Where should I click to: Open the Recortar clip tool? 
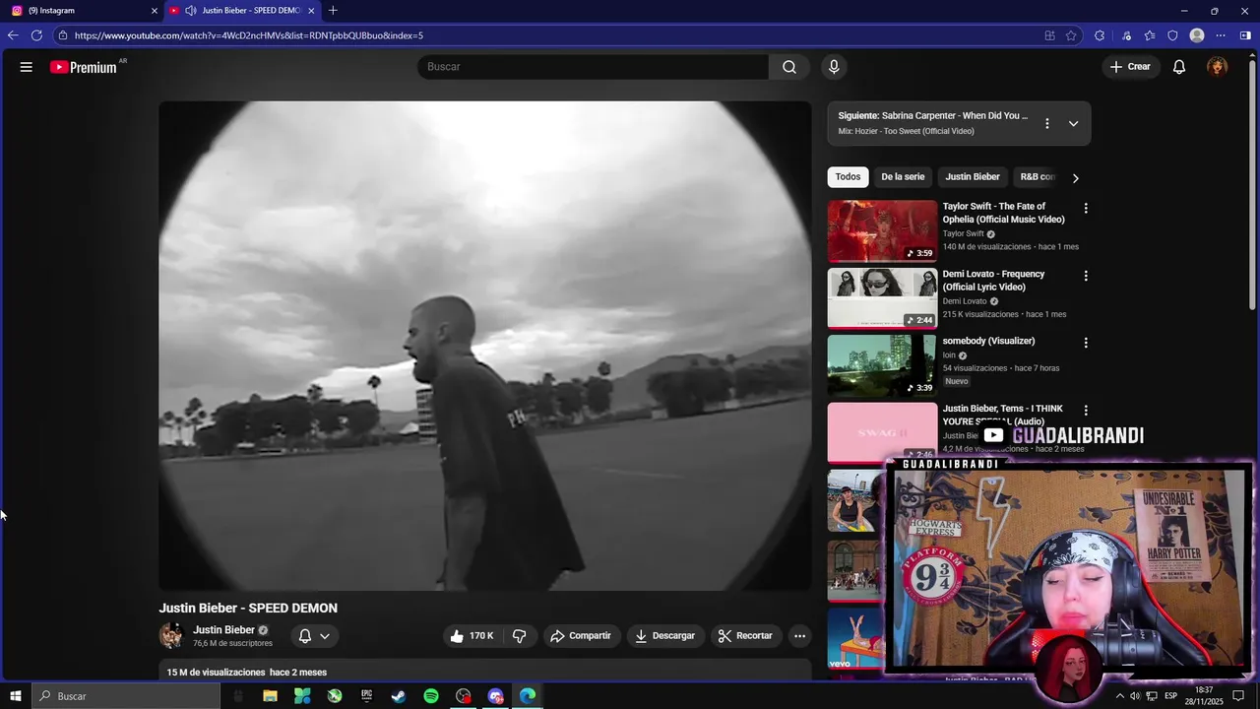pyautogui.click(x=745, y=636)
